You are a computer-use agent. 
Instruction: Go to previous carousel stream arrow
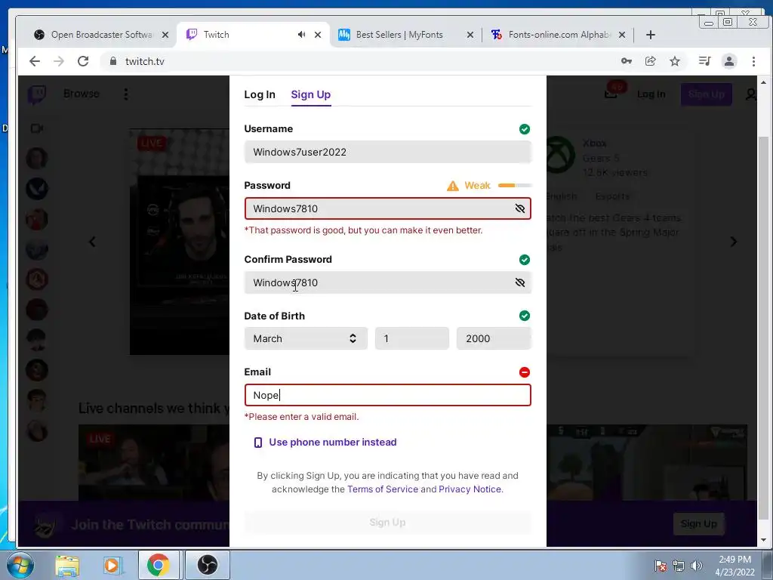[x=92, y=242]
